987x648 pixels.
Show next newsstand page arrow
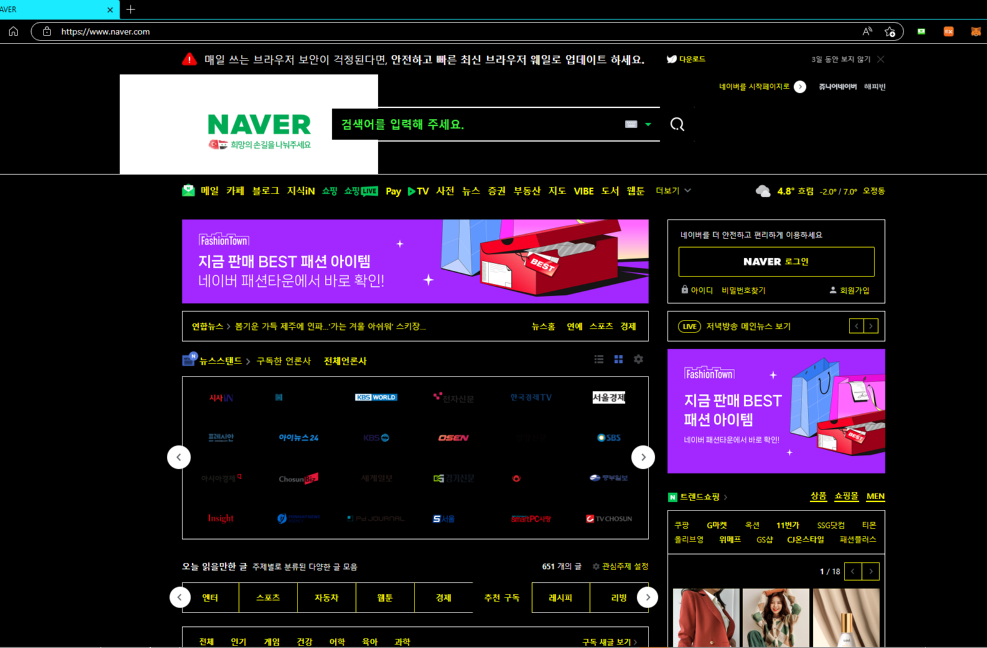(643, 457)
